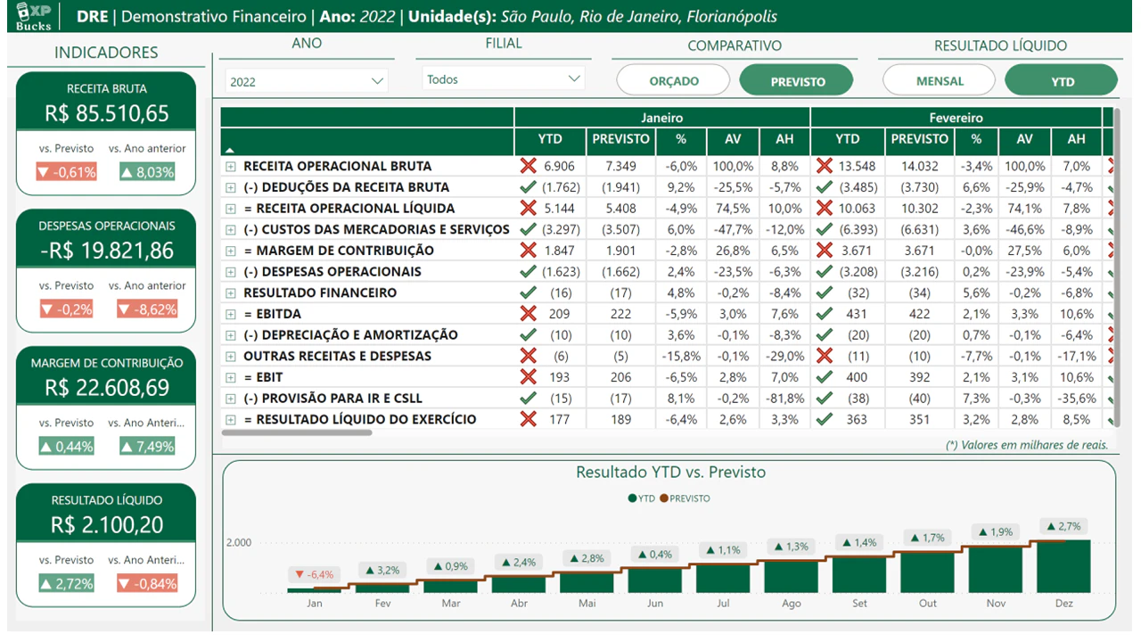Click green check icon in Depreciação e Amortização Fevereiro
This screenshot has width=1141, height=642.
[x=825, y=334]
